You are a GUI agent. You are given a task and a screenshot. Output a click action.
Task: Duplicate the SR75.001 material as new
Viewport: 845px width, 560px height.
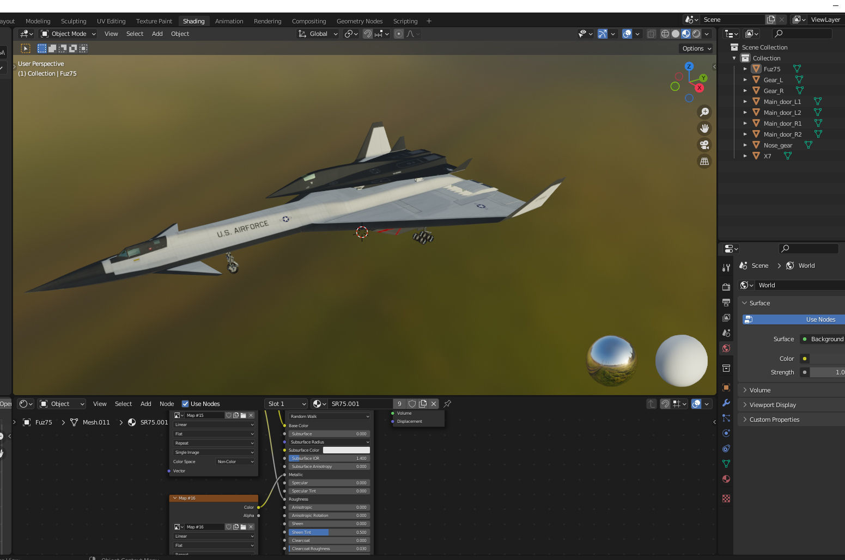pyautogui.click(x=423, y=404)
